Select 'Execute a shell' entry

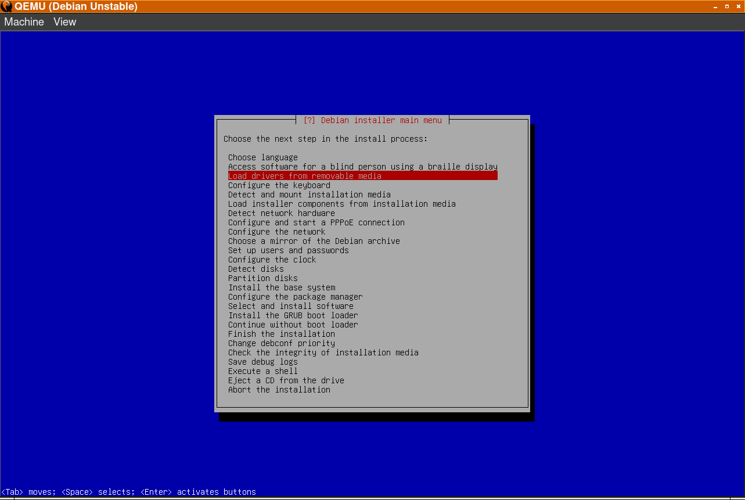(x=262, y=371)
